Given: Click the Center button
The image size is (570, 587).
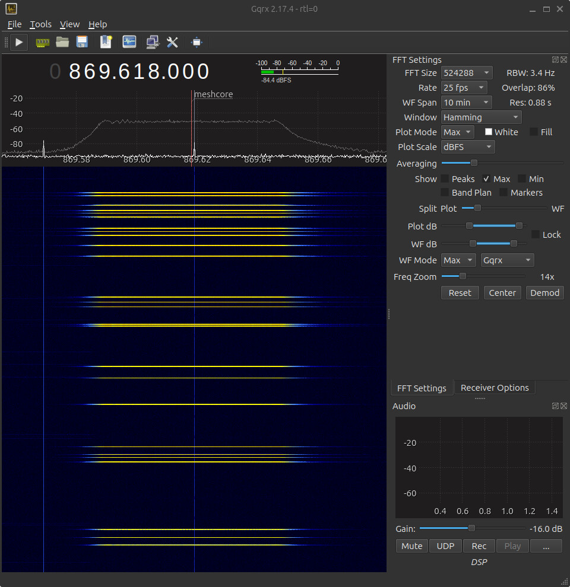Looking at the screenshot, I should (x=502, y=293).
